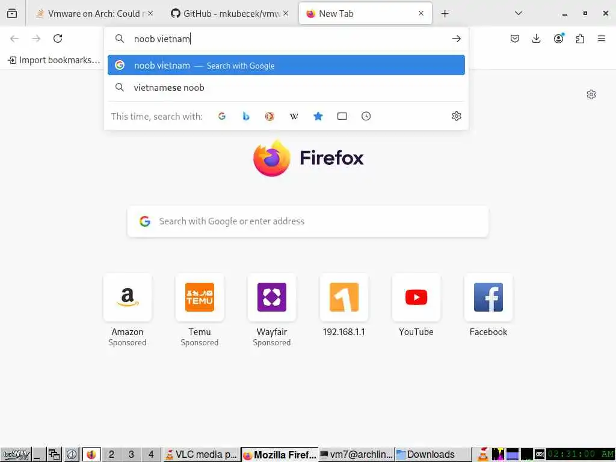Click the Search with Google page field

pyautogui.click(x=308, y=221)
